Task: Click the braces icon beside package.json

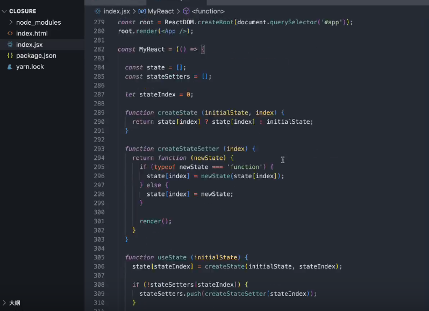Action: 10,55
